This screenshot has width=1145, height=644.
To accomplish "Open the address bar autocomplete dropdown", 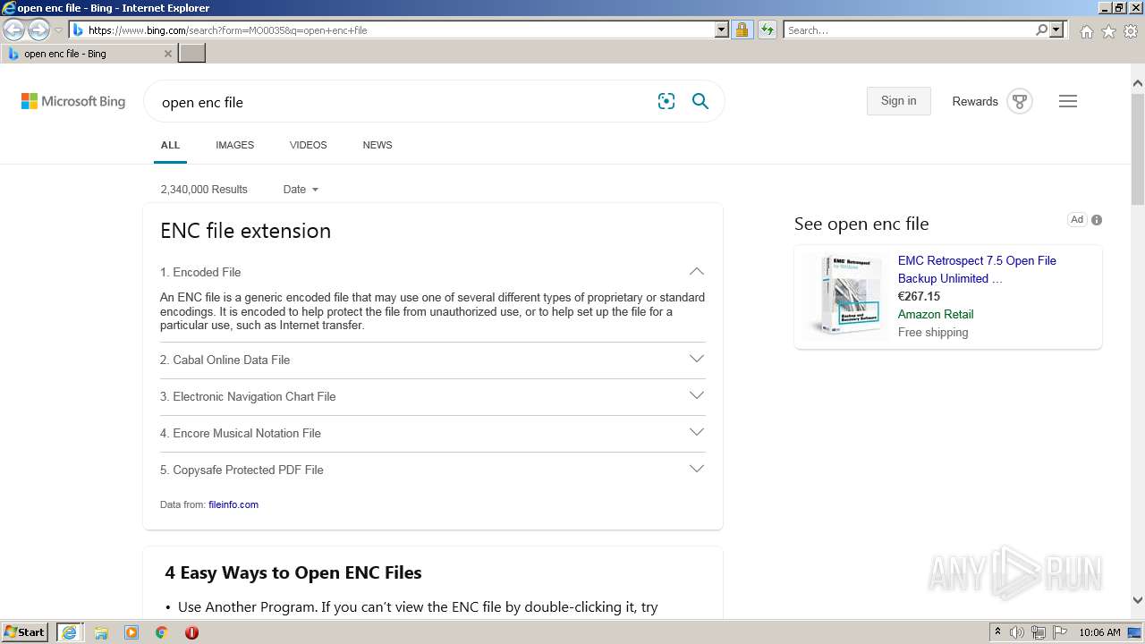I will (722, 30).
